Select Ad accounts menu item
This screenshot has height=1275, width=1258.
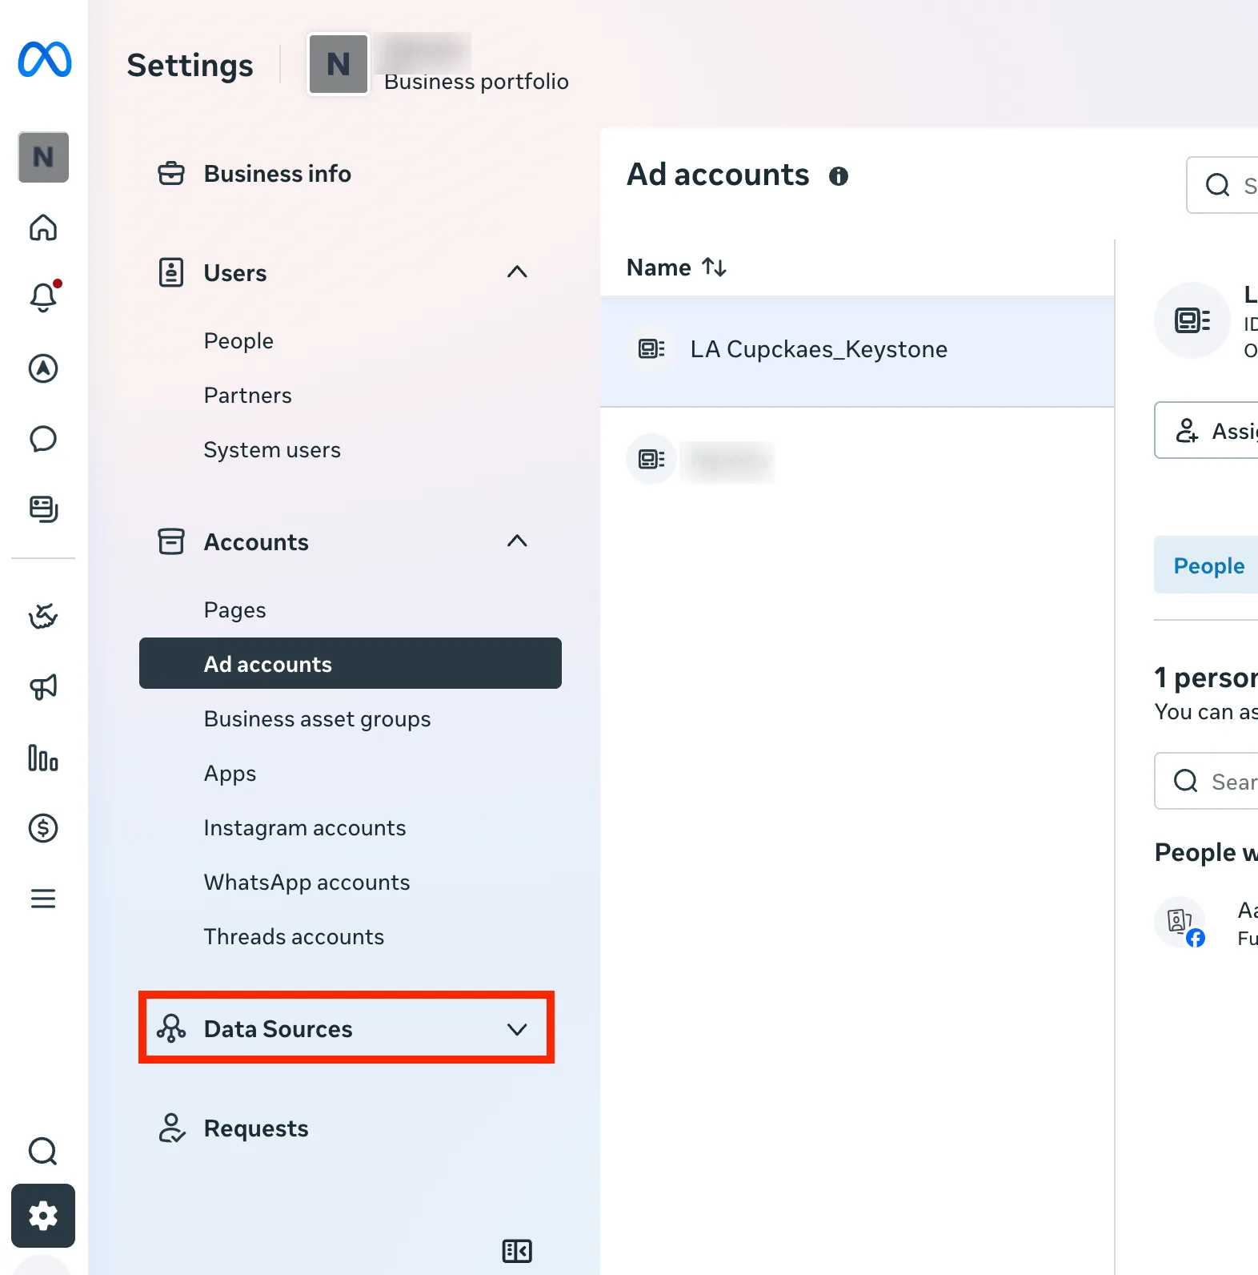351,663
